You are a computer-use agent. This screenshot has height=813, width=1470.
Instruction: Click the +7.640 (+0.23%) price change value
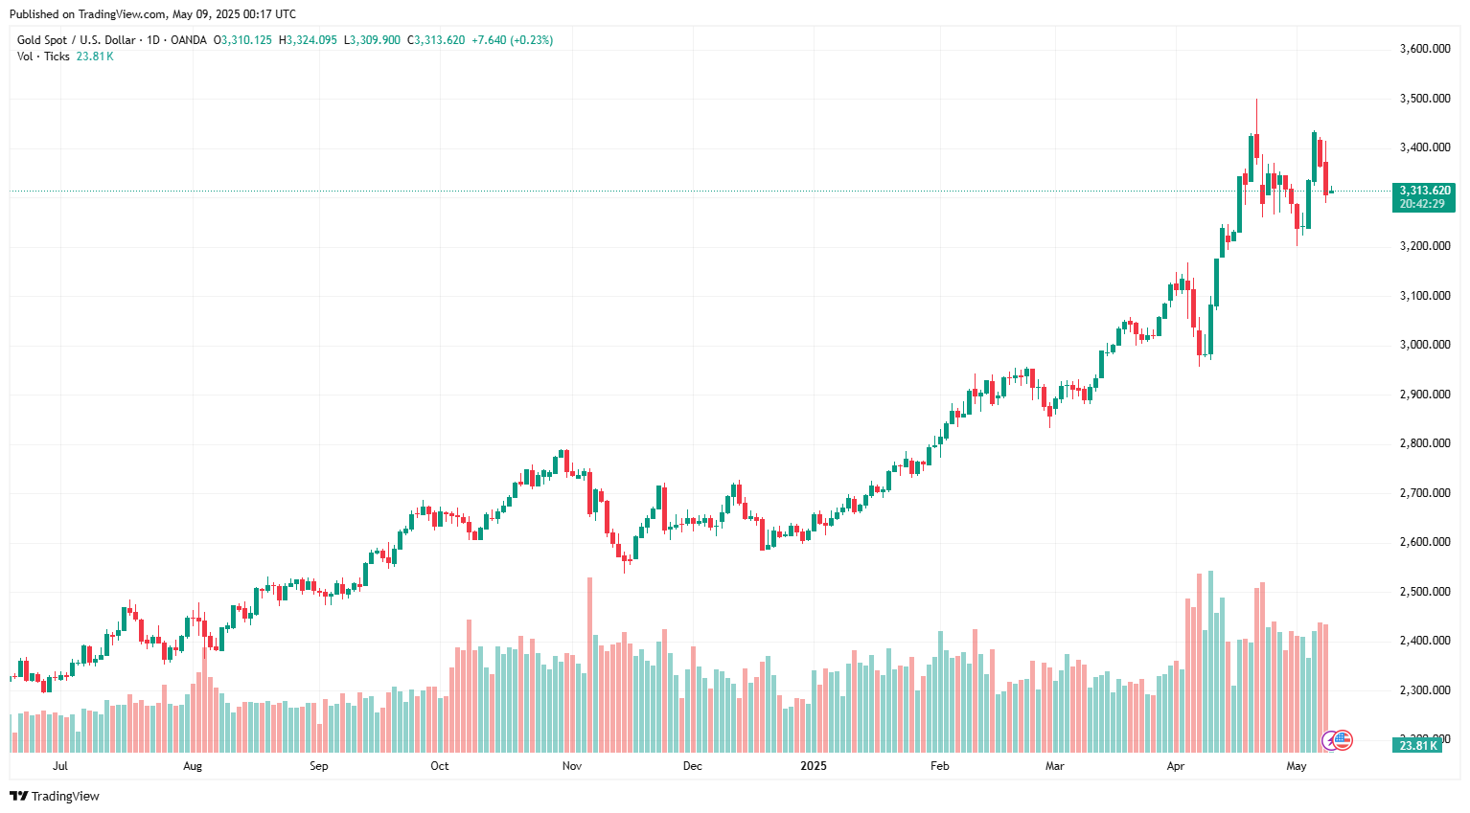[512, 40]
